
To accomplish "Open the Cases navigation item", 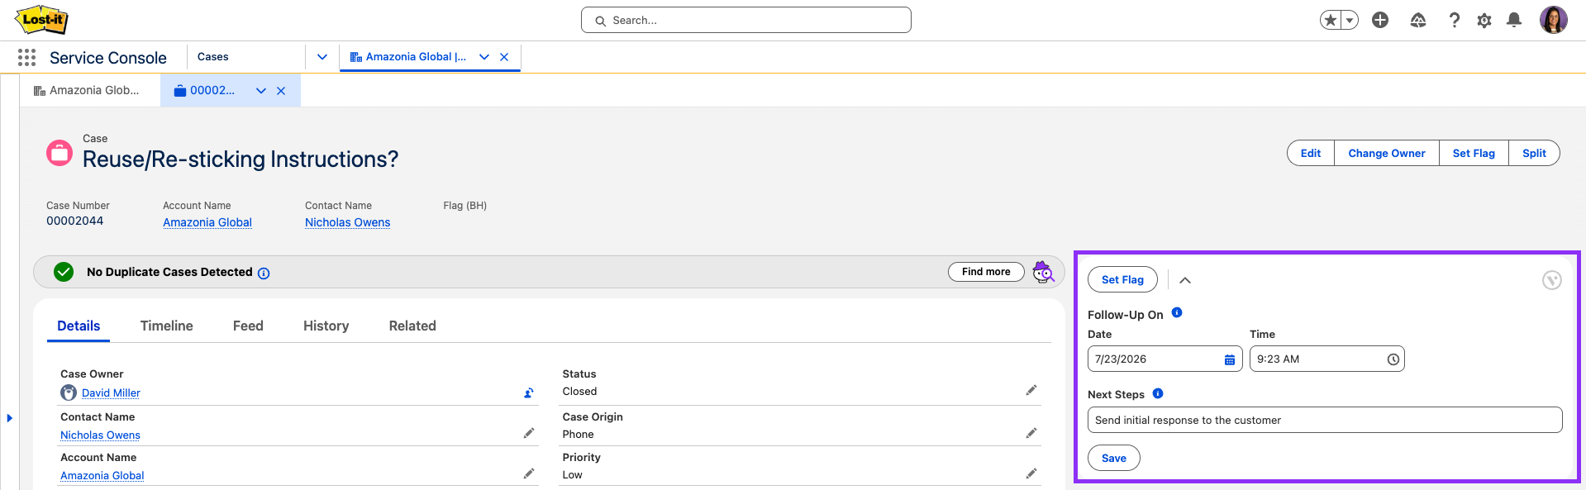I will 213,57.
